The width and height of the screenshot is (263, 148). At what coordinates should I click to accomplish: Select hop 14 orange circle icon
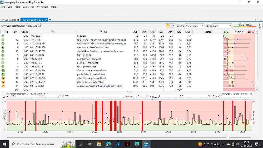point(3,86)
